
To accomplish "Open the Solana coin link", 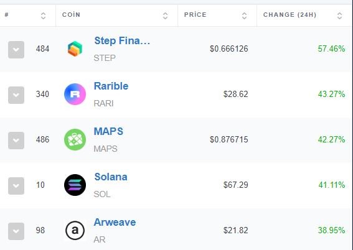I will pos(111,177).
